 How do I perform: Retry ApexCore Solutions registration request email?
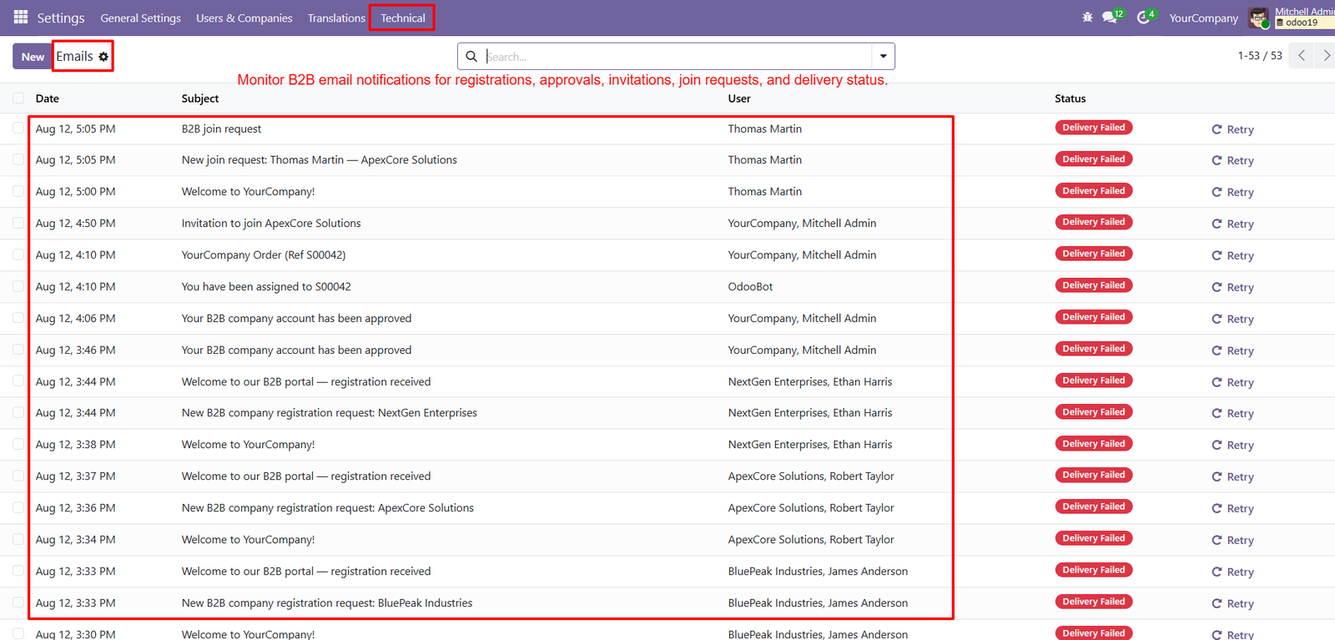tap(1232, 508)
